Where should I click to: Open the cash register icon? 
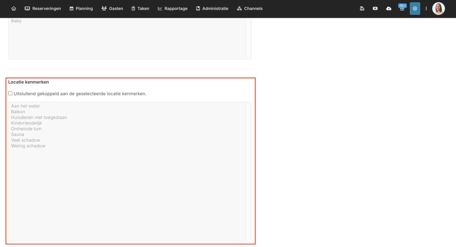(x=362, y=9)
